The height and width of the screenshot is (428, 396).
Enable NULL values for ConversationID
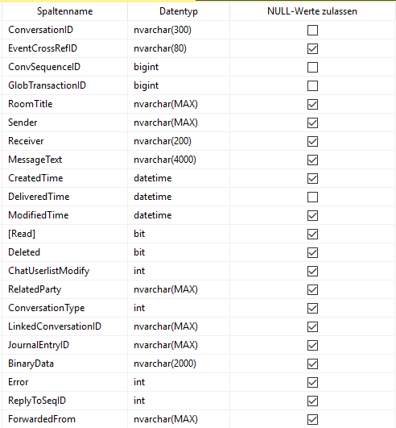(312, 30)
